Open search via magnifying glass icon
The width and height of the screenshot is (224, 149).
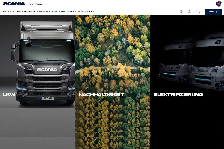tap(198, 12)
